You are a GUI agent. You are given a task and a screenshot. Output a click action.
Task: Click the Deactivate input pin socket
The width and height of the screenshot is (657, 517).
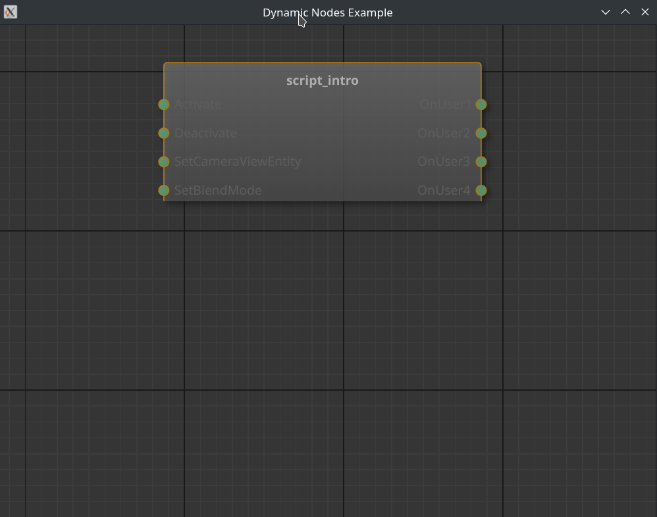click(x=164, y=133)
